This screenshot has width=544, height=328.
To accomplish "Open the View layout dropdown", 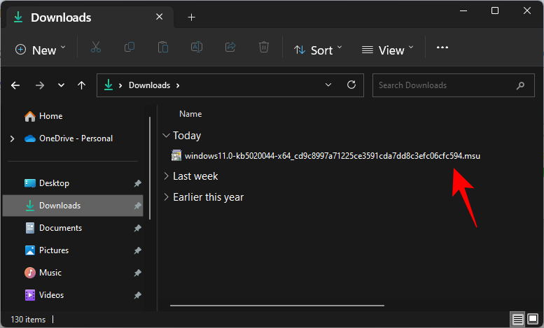I will click(x=388, y=50).
